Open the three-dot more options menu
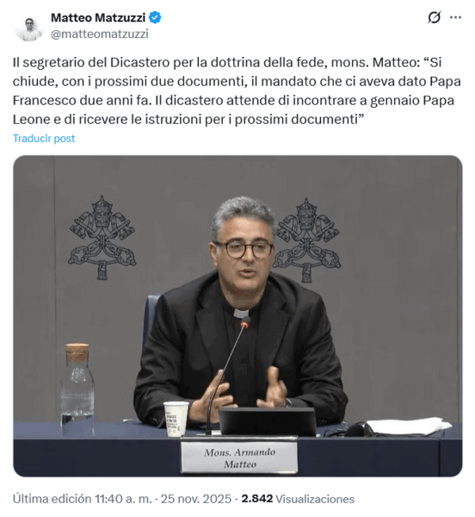Image resolution: width=475 pixels, height=517 pixels. point(455,17)
